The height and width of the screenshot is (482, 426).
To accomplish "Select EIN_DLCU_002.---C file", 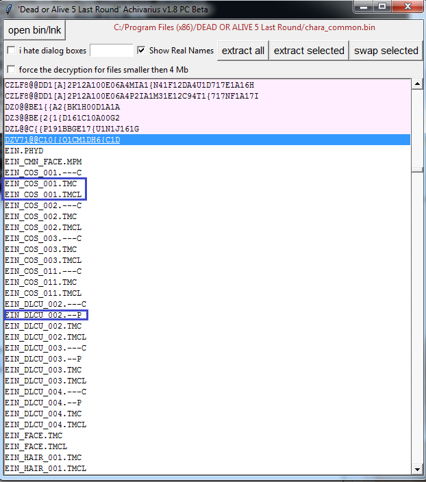I will click(x=208, y=304).
